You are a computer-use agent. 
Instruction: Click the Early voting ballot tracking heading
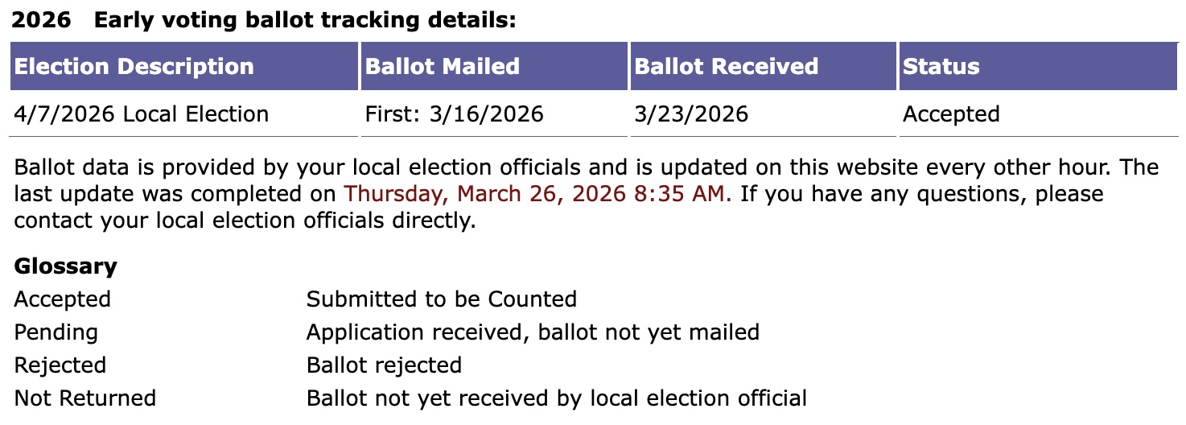point(305,20)
